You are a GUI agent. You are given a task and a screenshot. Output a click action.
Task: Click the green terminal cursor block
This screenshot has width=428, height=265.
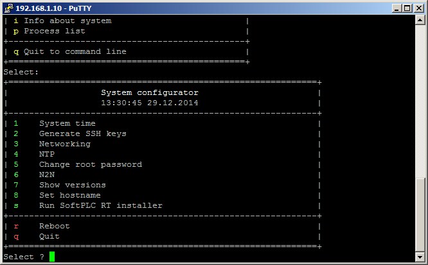click(x=52, y=257)
